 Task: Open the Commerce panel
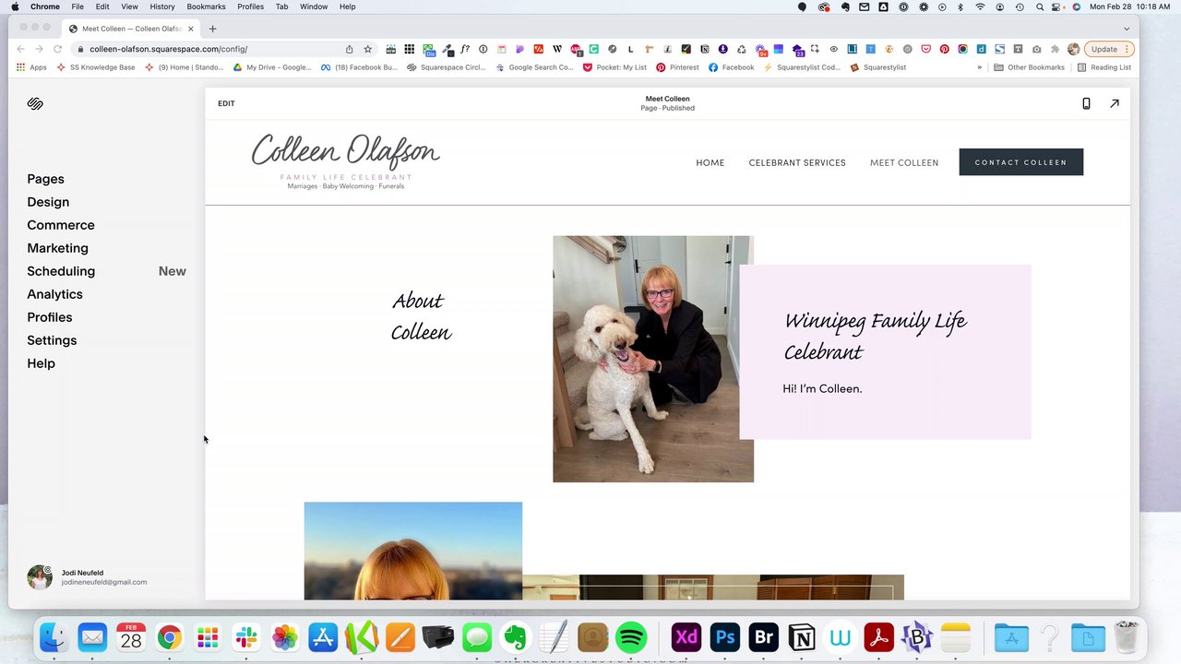[x=61, y=225]
